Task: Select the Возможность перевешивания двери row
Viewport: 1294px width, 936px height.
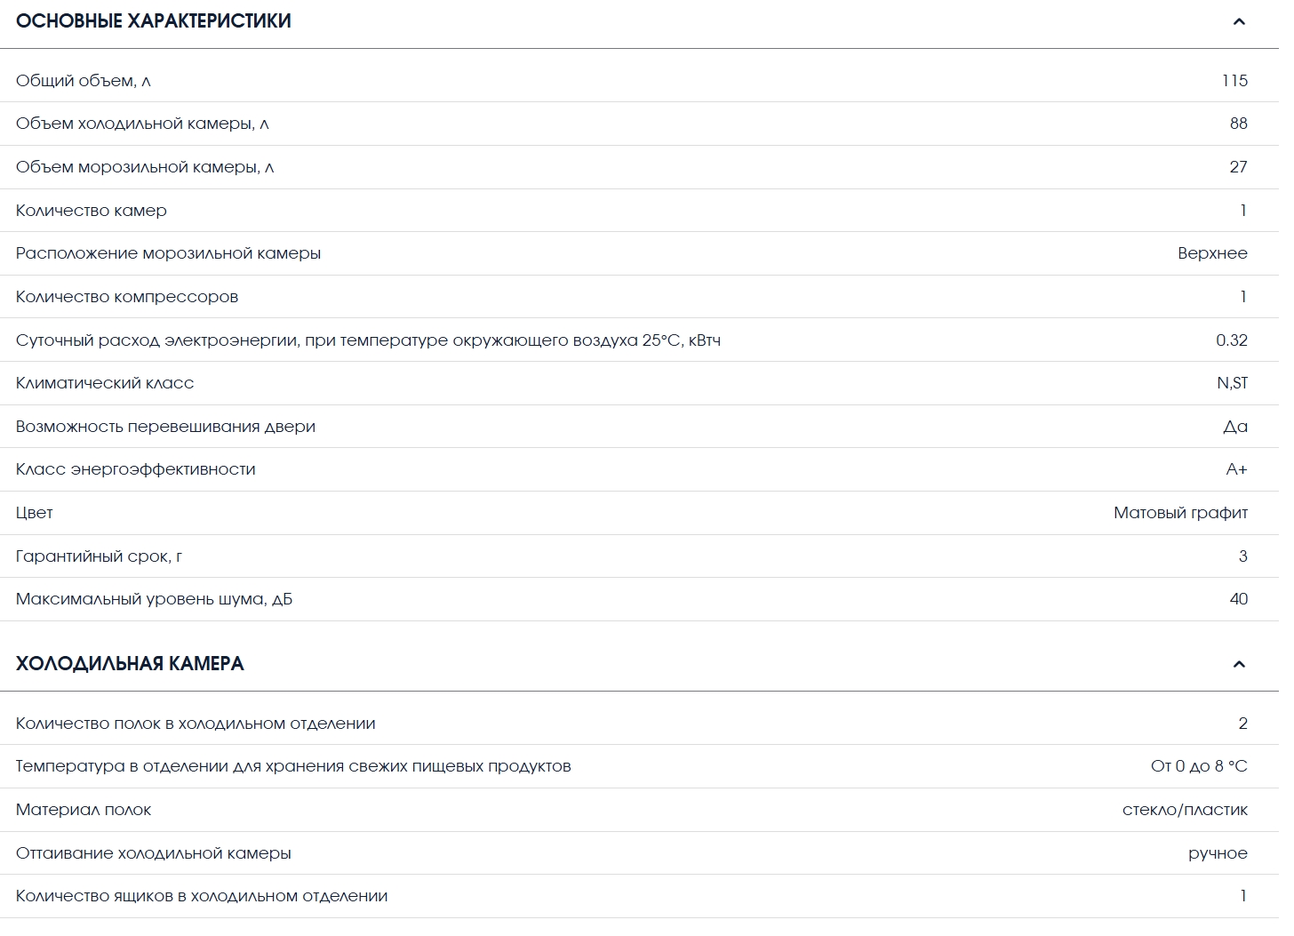Action: [x=639, y=427]
